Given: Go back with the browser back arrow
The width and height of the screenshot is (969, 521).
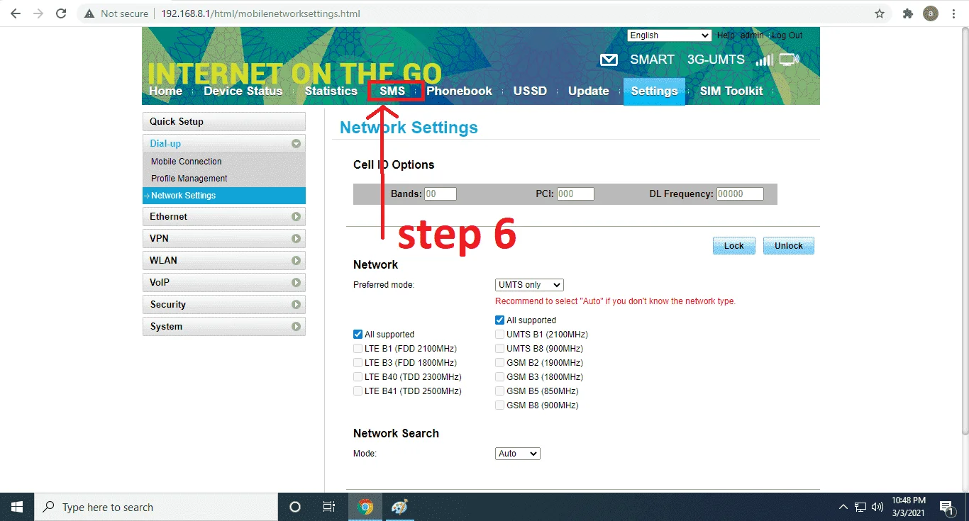Looking at the screenshot, I should [16, 13].
